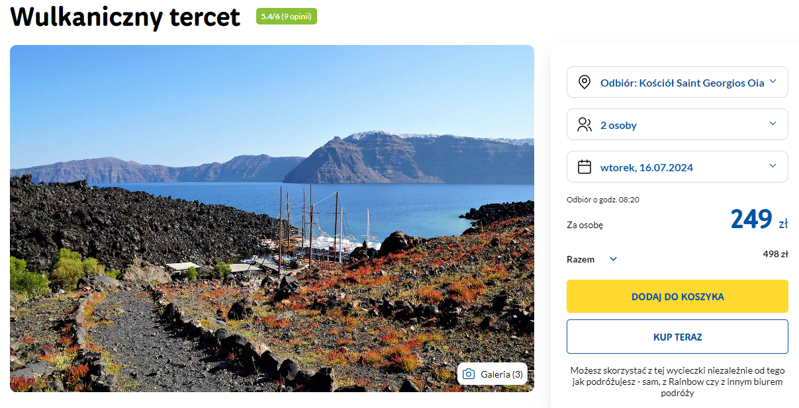
Task: Select the Odbiór: Kościół Saint Georgios Oia field
Action: click(x=682, y=83)
